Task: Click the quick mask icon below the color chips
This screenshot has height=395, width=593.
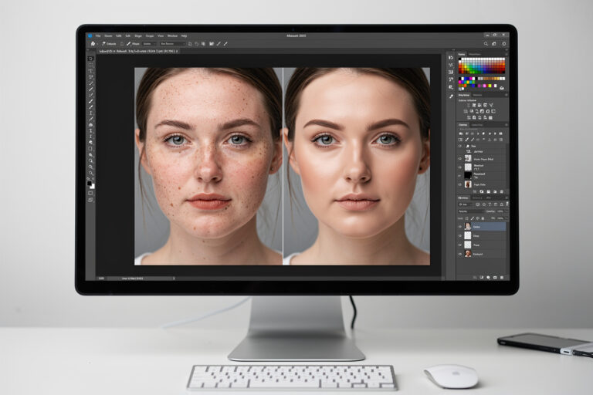Action: coord(90,193)
